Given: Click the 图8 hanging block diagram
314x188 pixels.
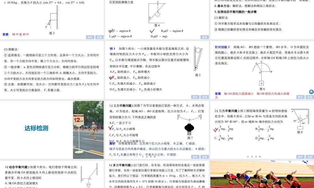Looking at the screenshot, I should [x=300, y=119].
